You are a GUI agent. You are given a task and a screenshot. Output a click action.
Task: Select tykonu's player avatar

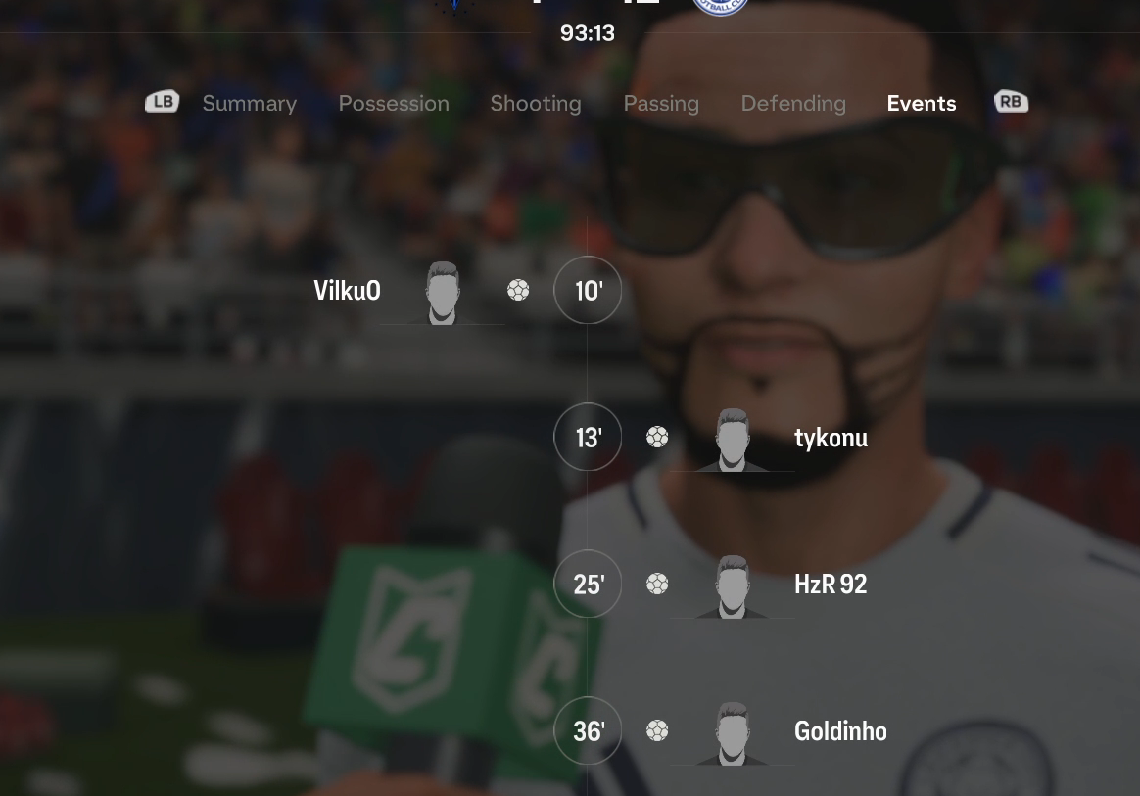coord(733,440)
